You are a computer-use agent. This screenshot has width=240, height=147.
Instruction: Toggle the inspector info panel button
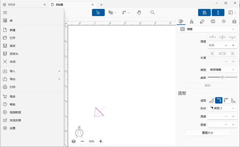pyautogui.click(x=218, y=12)
